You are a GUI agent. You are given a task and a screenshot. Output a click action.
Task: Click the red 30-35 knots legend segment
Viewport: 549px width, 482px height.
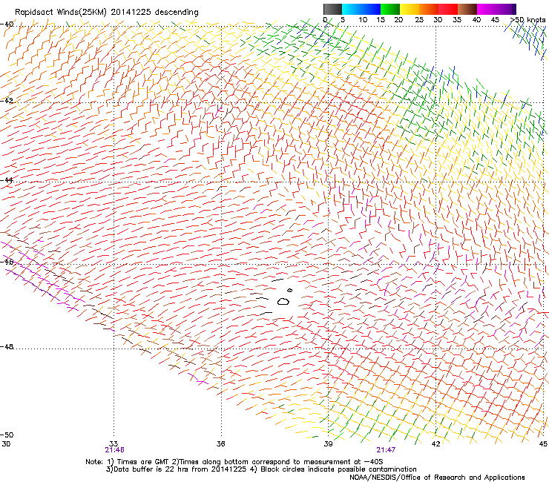point(448,9)
